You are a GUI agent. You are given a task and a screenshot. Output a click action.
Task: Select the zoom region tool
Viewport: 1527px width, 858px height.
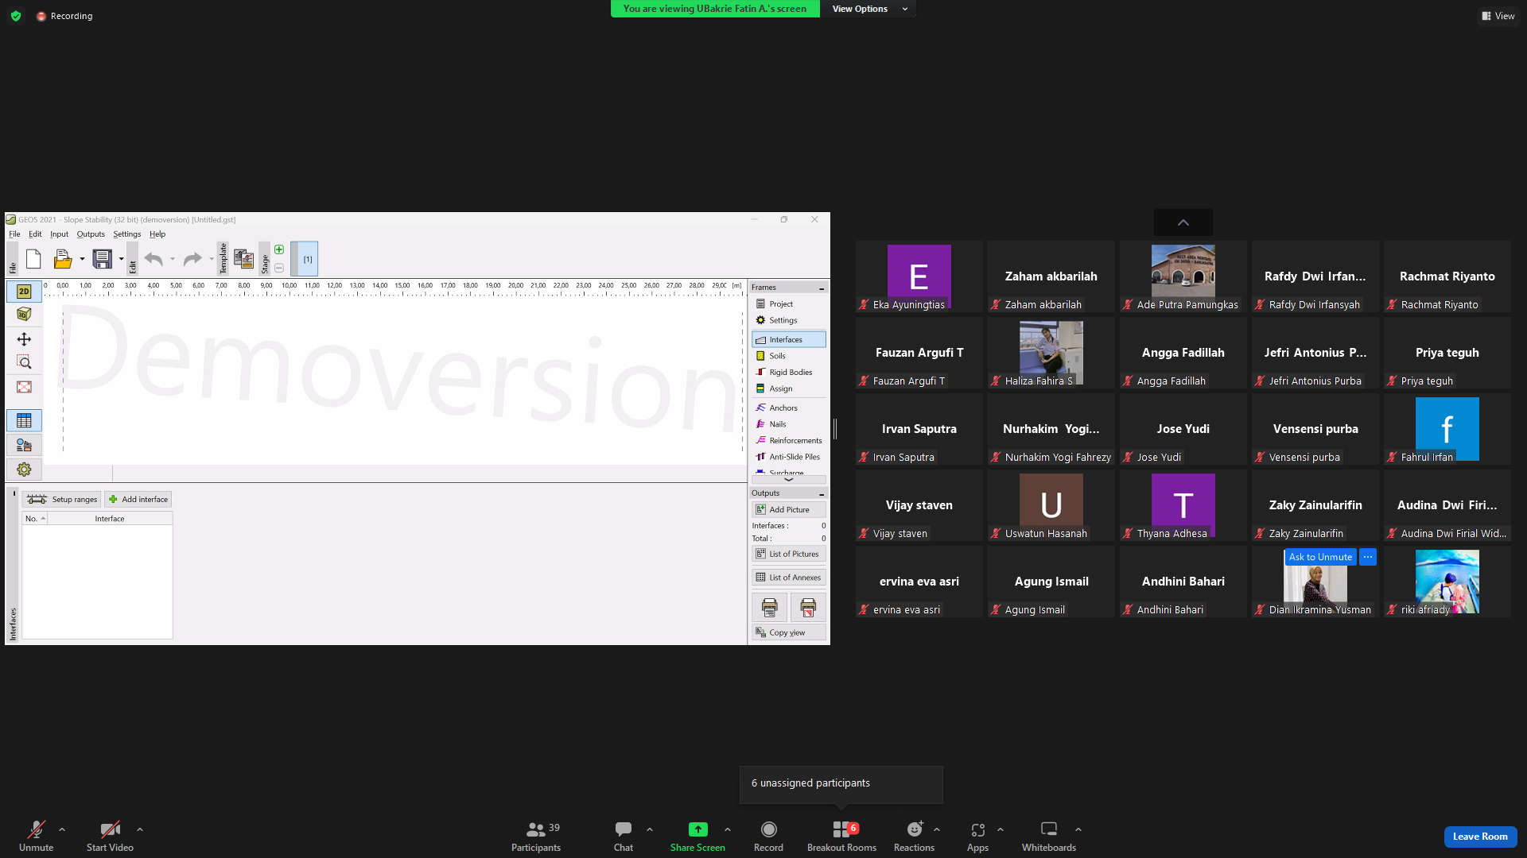24,362
